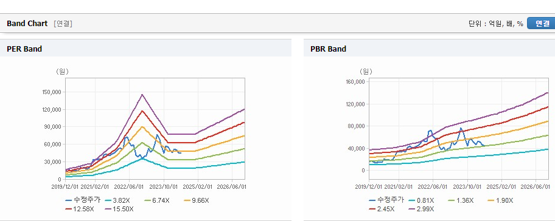The width and height of the screenshot is (555, 221).
Task: Click the 단위 : 억원, 배, % text
Action: tap(495, 24)
